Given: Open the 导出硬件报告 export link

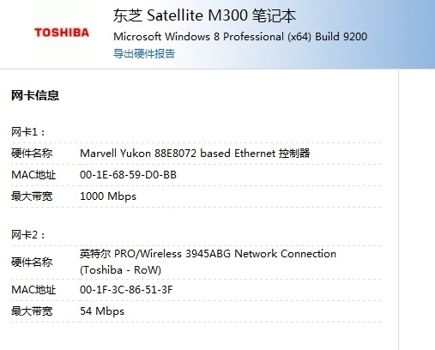Looking at the screenshot, I should click(x=144, y=53).
